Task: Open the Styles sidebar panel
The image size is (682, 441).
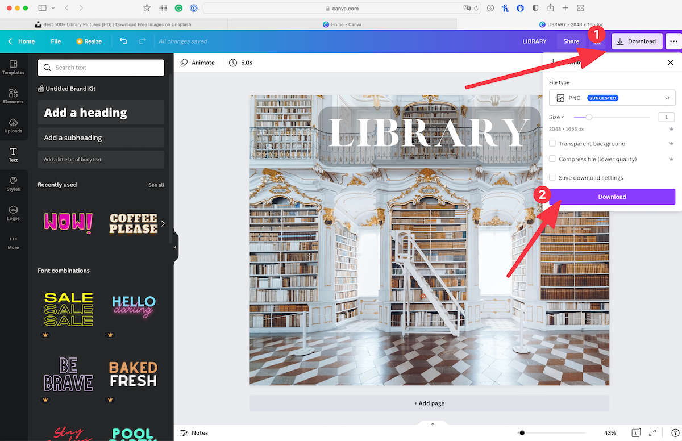Action: point(13,184)
